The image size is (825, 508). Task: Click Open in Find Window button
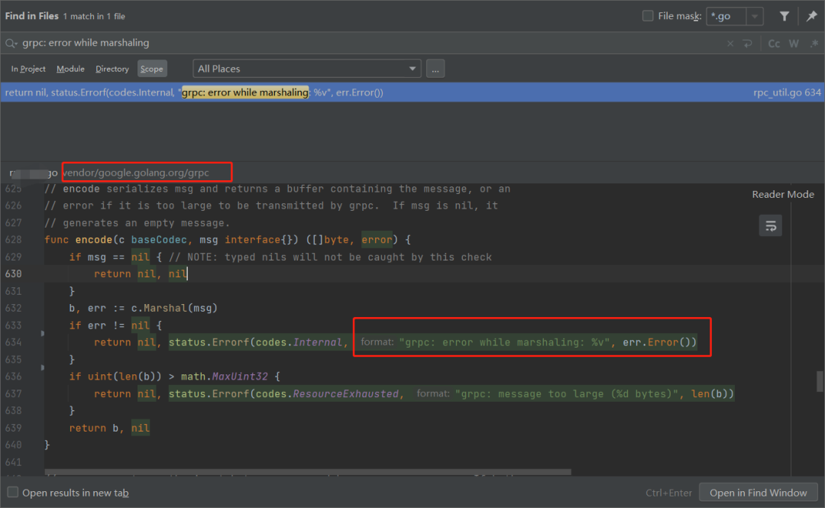pyautogui.click(x=759, y=493)
